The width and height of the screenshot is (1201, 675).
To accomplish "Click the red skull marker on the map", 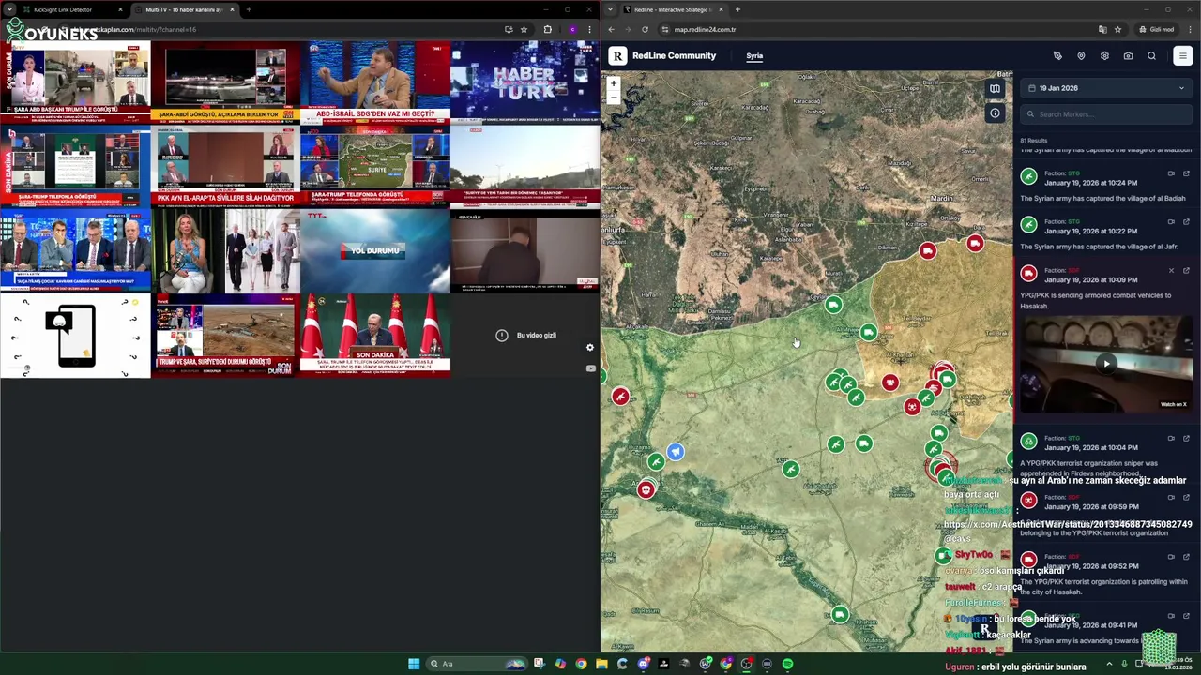I will tap(646, 489).
